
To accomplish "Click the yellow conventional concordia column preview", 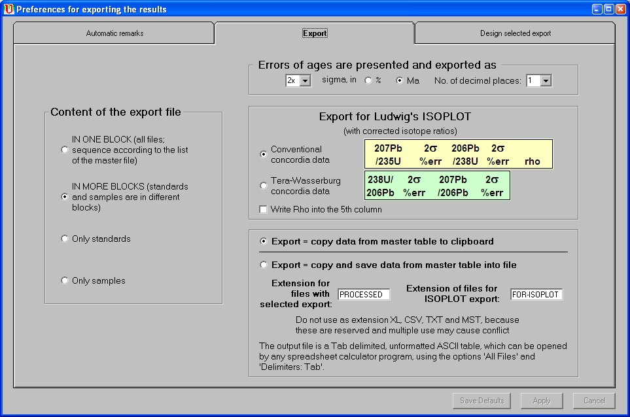I will [x=459, y=154].
